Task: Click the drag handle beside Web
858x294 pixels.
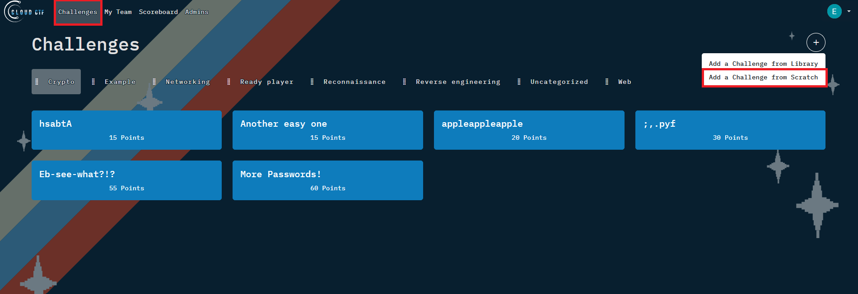Action: click(x=606, y=82)
